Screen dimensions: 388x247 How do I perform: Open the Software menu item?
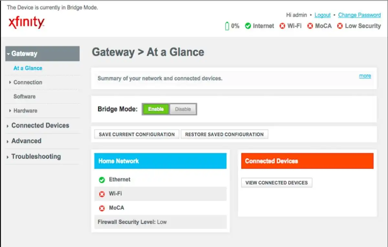pyautogui.click(x=25, y=96)
